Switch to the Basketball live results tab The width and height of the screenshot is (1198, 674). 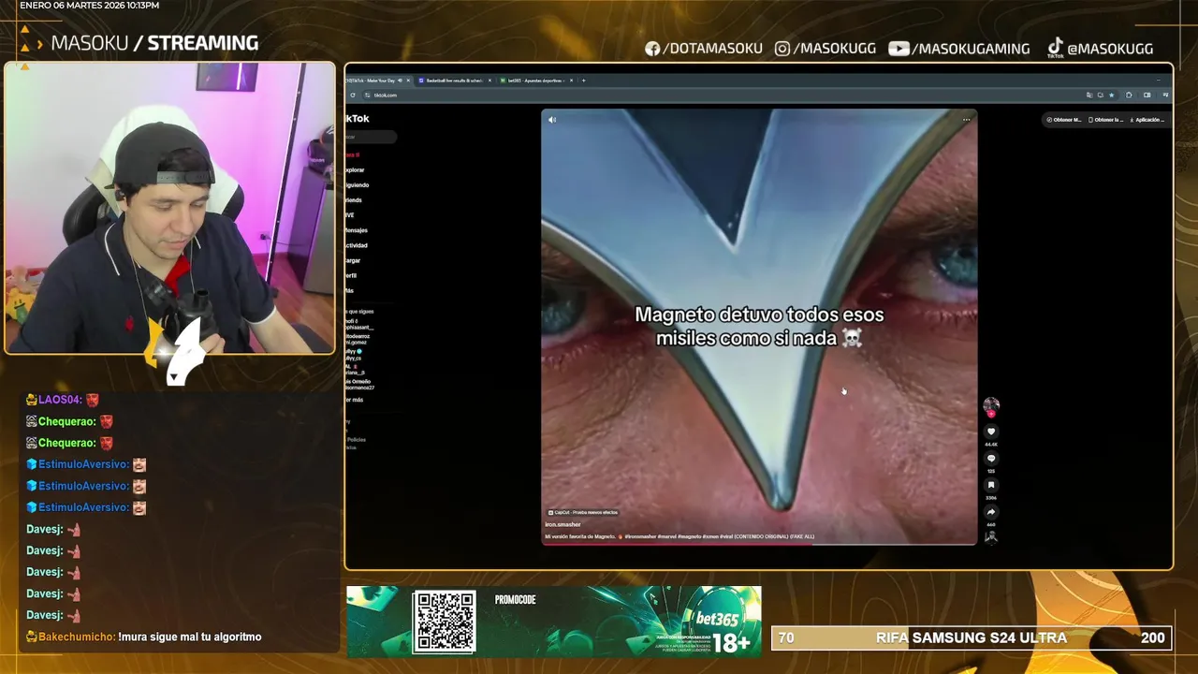[x=454, y=81]
